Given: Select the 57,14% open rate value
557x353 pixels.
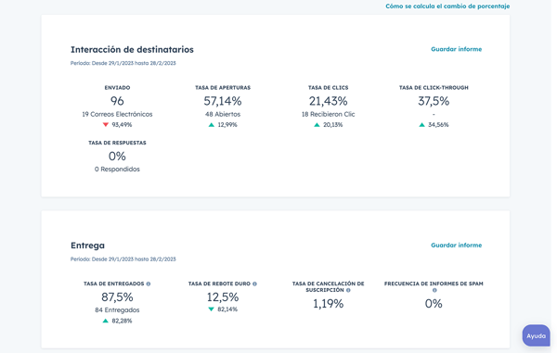Looking at the screenshot, I should [x=223, y=101].
